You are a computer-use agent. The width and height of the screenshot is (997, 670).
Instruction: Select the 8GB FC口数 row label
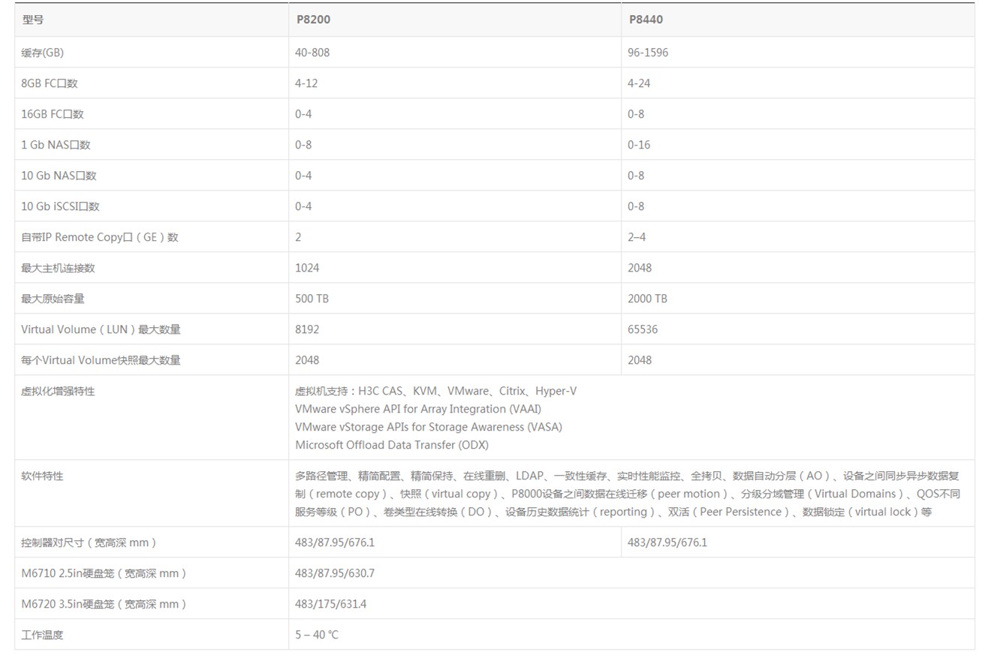pos(50,83)
